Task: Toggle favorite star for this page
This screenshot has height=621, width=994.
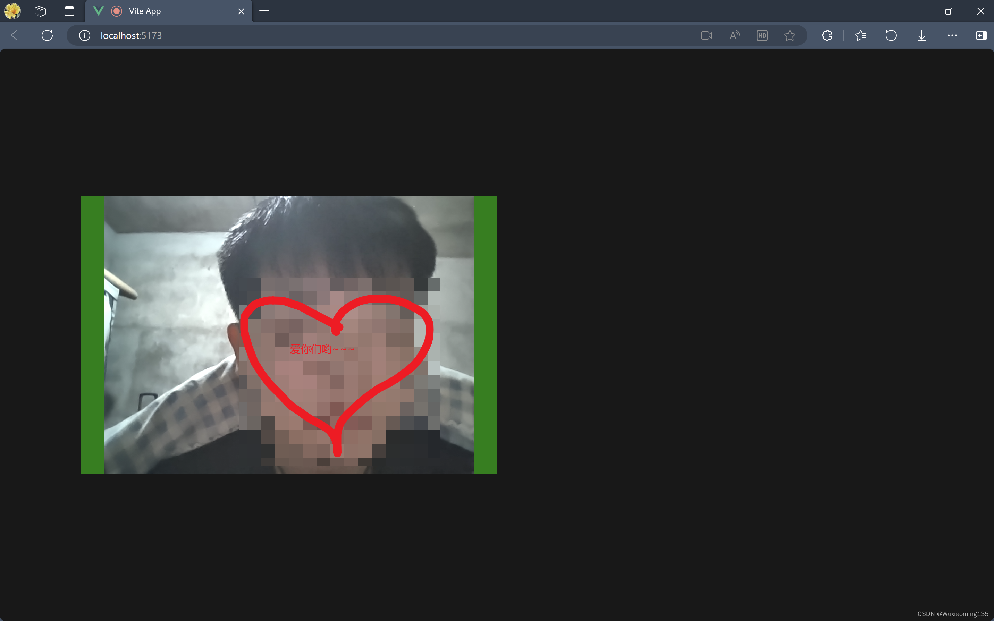Action: [790, 35]
